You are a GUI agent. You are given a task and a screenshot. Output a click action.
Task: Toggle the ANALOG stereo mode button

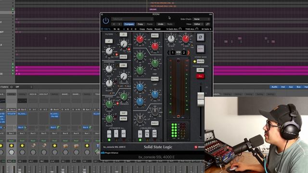tap(200, 62)
